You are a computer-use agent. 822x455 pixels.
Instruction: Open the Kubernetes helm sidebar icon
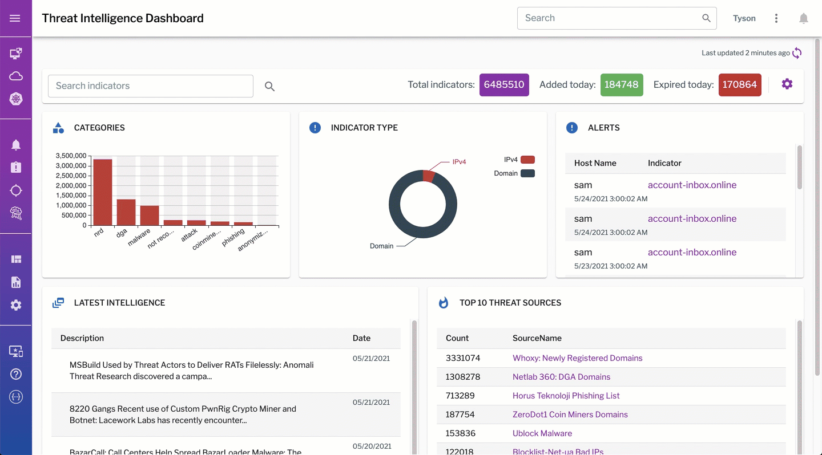pyautogui.click(x=16, y=99)
